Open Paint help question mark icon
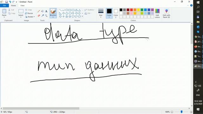 [191, 5]
